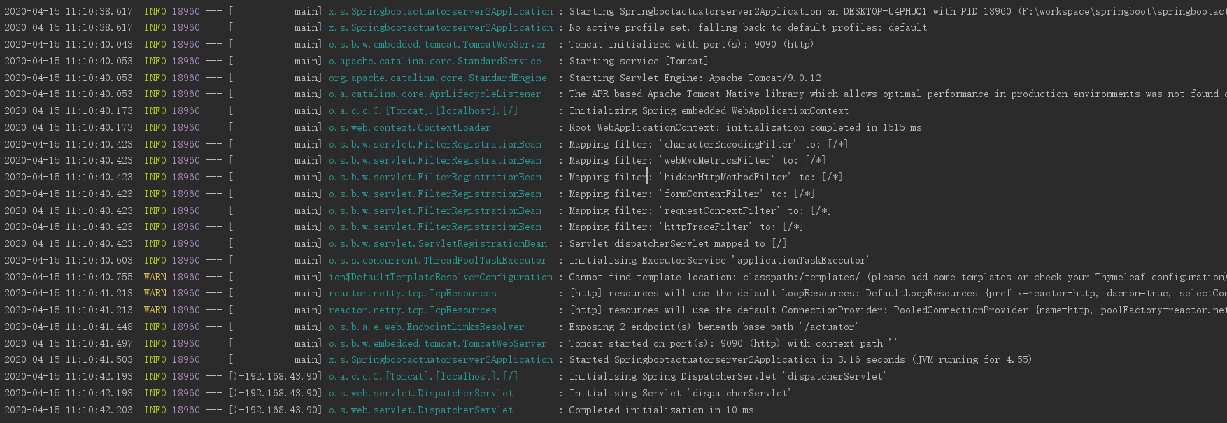Image resolution: width=1227 pixels, height=423 pixels.
Task: Click timestamp '2020-04-15 11:10:40.043'
Action: (69, 44)
